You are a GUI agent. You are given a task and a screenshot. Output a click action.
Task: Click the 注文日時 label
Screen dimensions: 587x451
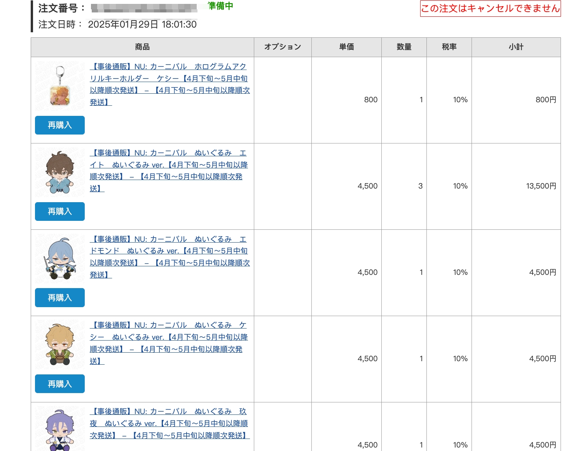pos(60,24)
